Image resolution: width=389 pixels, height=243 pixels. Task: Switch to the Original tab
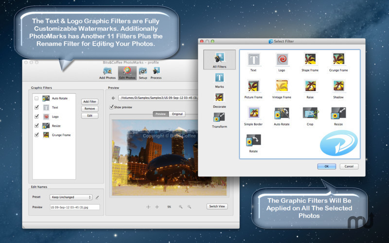[x=177, y=114]
